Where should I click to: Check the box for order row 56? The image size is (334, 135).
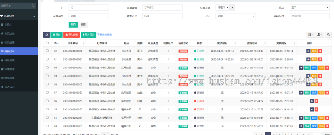pyautogui.click(x=47, y=101)
